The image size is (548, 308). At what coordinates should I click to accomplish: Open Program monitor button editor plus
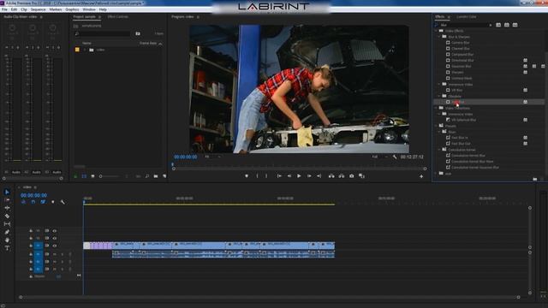pyautogui.click(x=421, y=176)
